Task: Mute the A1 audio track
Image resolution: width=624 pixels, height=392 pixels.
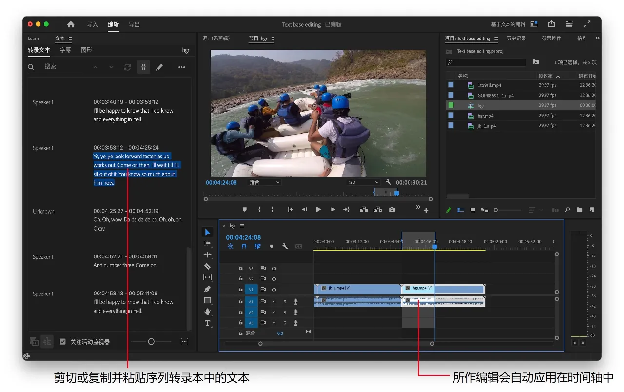Action: [274, 301]
